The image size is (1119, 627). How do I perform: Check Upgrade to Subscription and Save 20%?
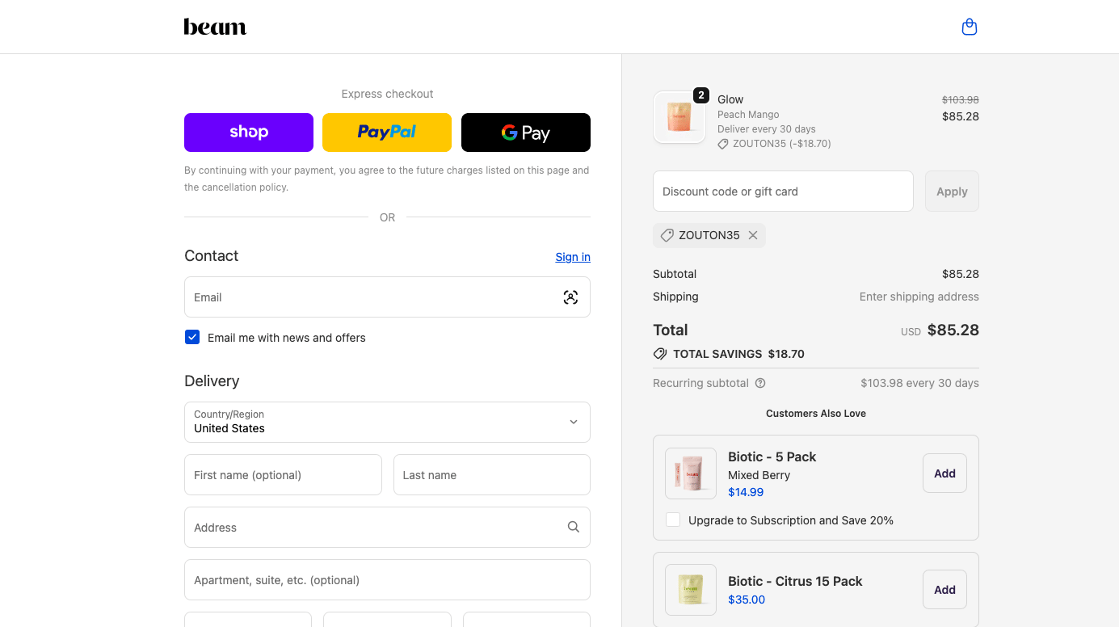pyautogui.click(x=673, y=520)
